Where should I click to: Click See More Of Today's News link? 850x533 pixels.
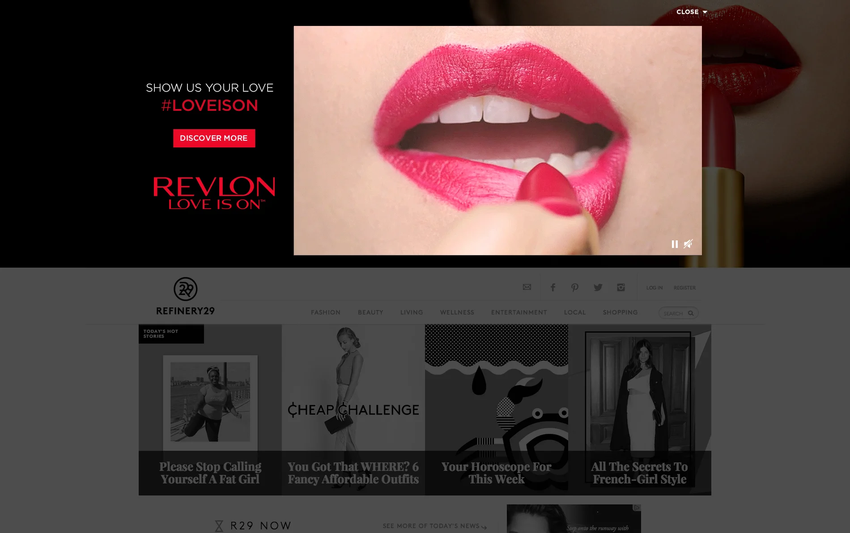(x=434, y=526)
